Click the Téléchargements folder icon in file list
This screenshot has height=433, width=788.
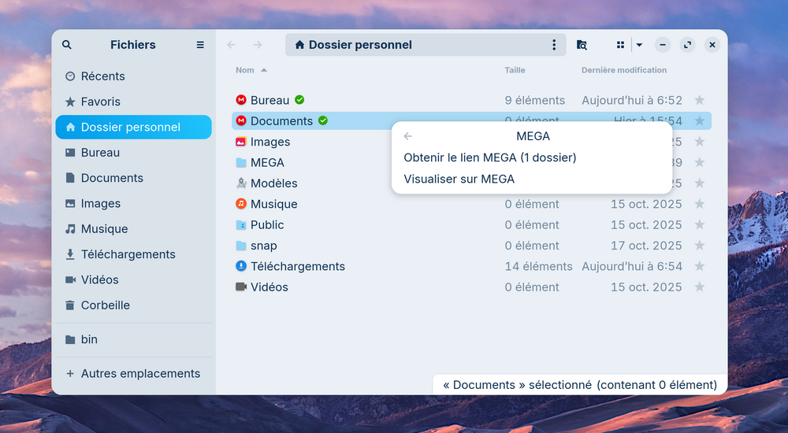click(x=241, y=266)
